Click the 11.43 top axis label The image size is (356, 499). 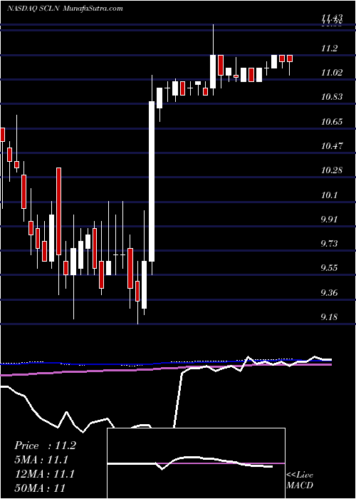(x=333, y=18)
